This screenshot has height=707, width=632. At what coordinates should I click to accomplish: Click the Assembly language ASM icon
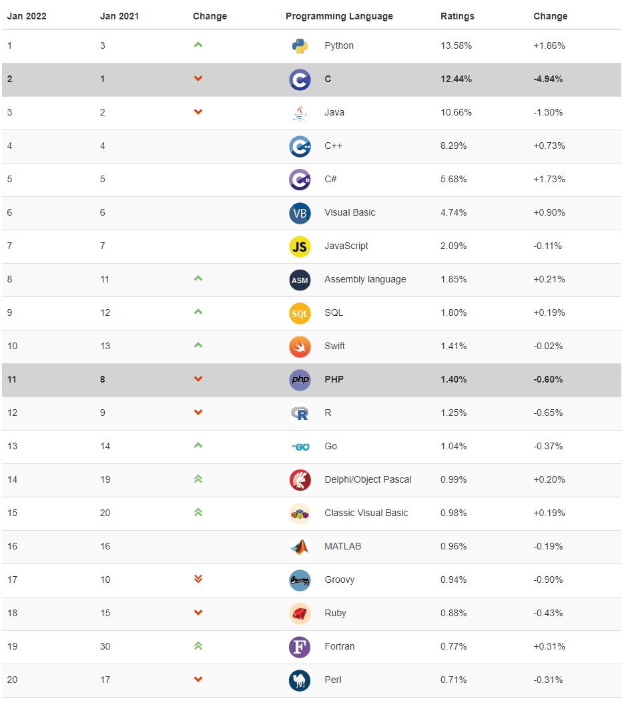point(300,280)
